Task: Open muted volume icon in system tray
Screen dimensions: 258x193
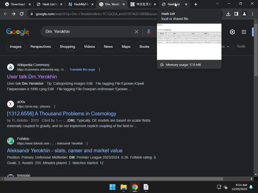Action: 225,187
